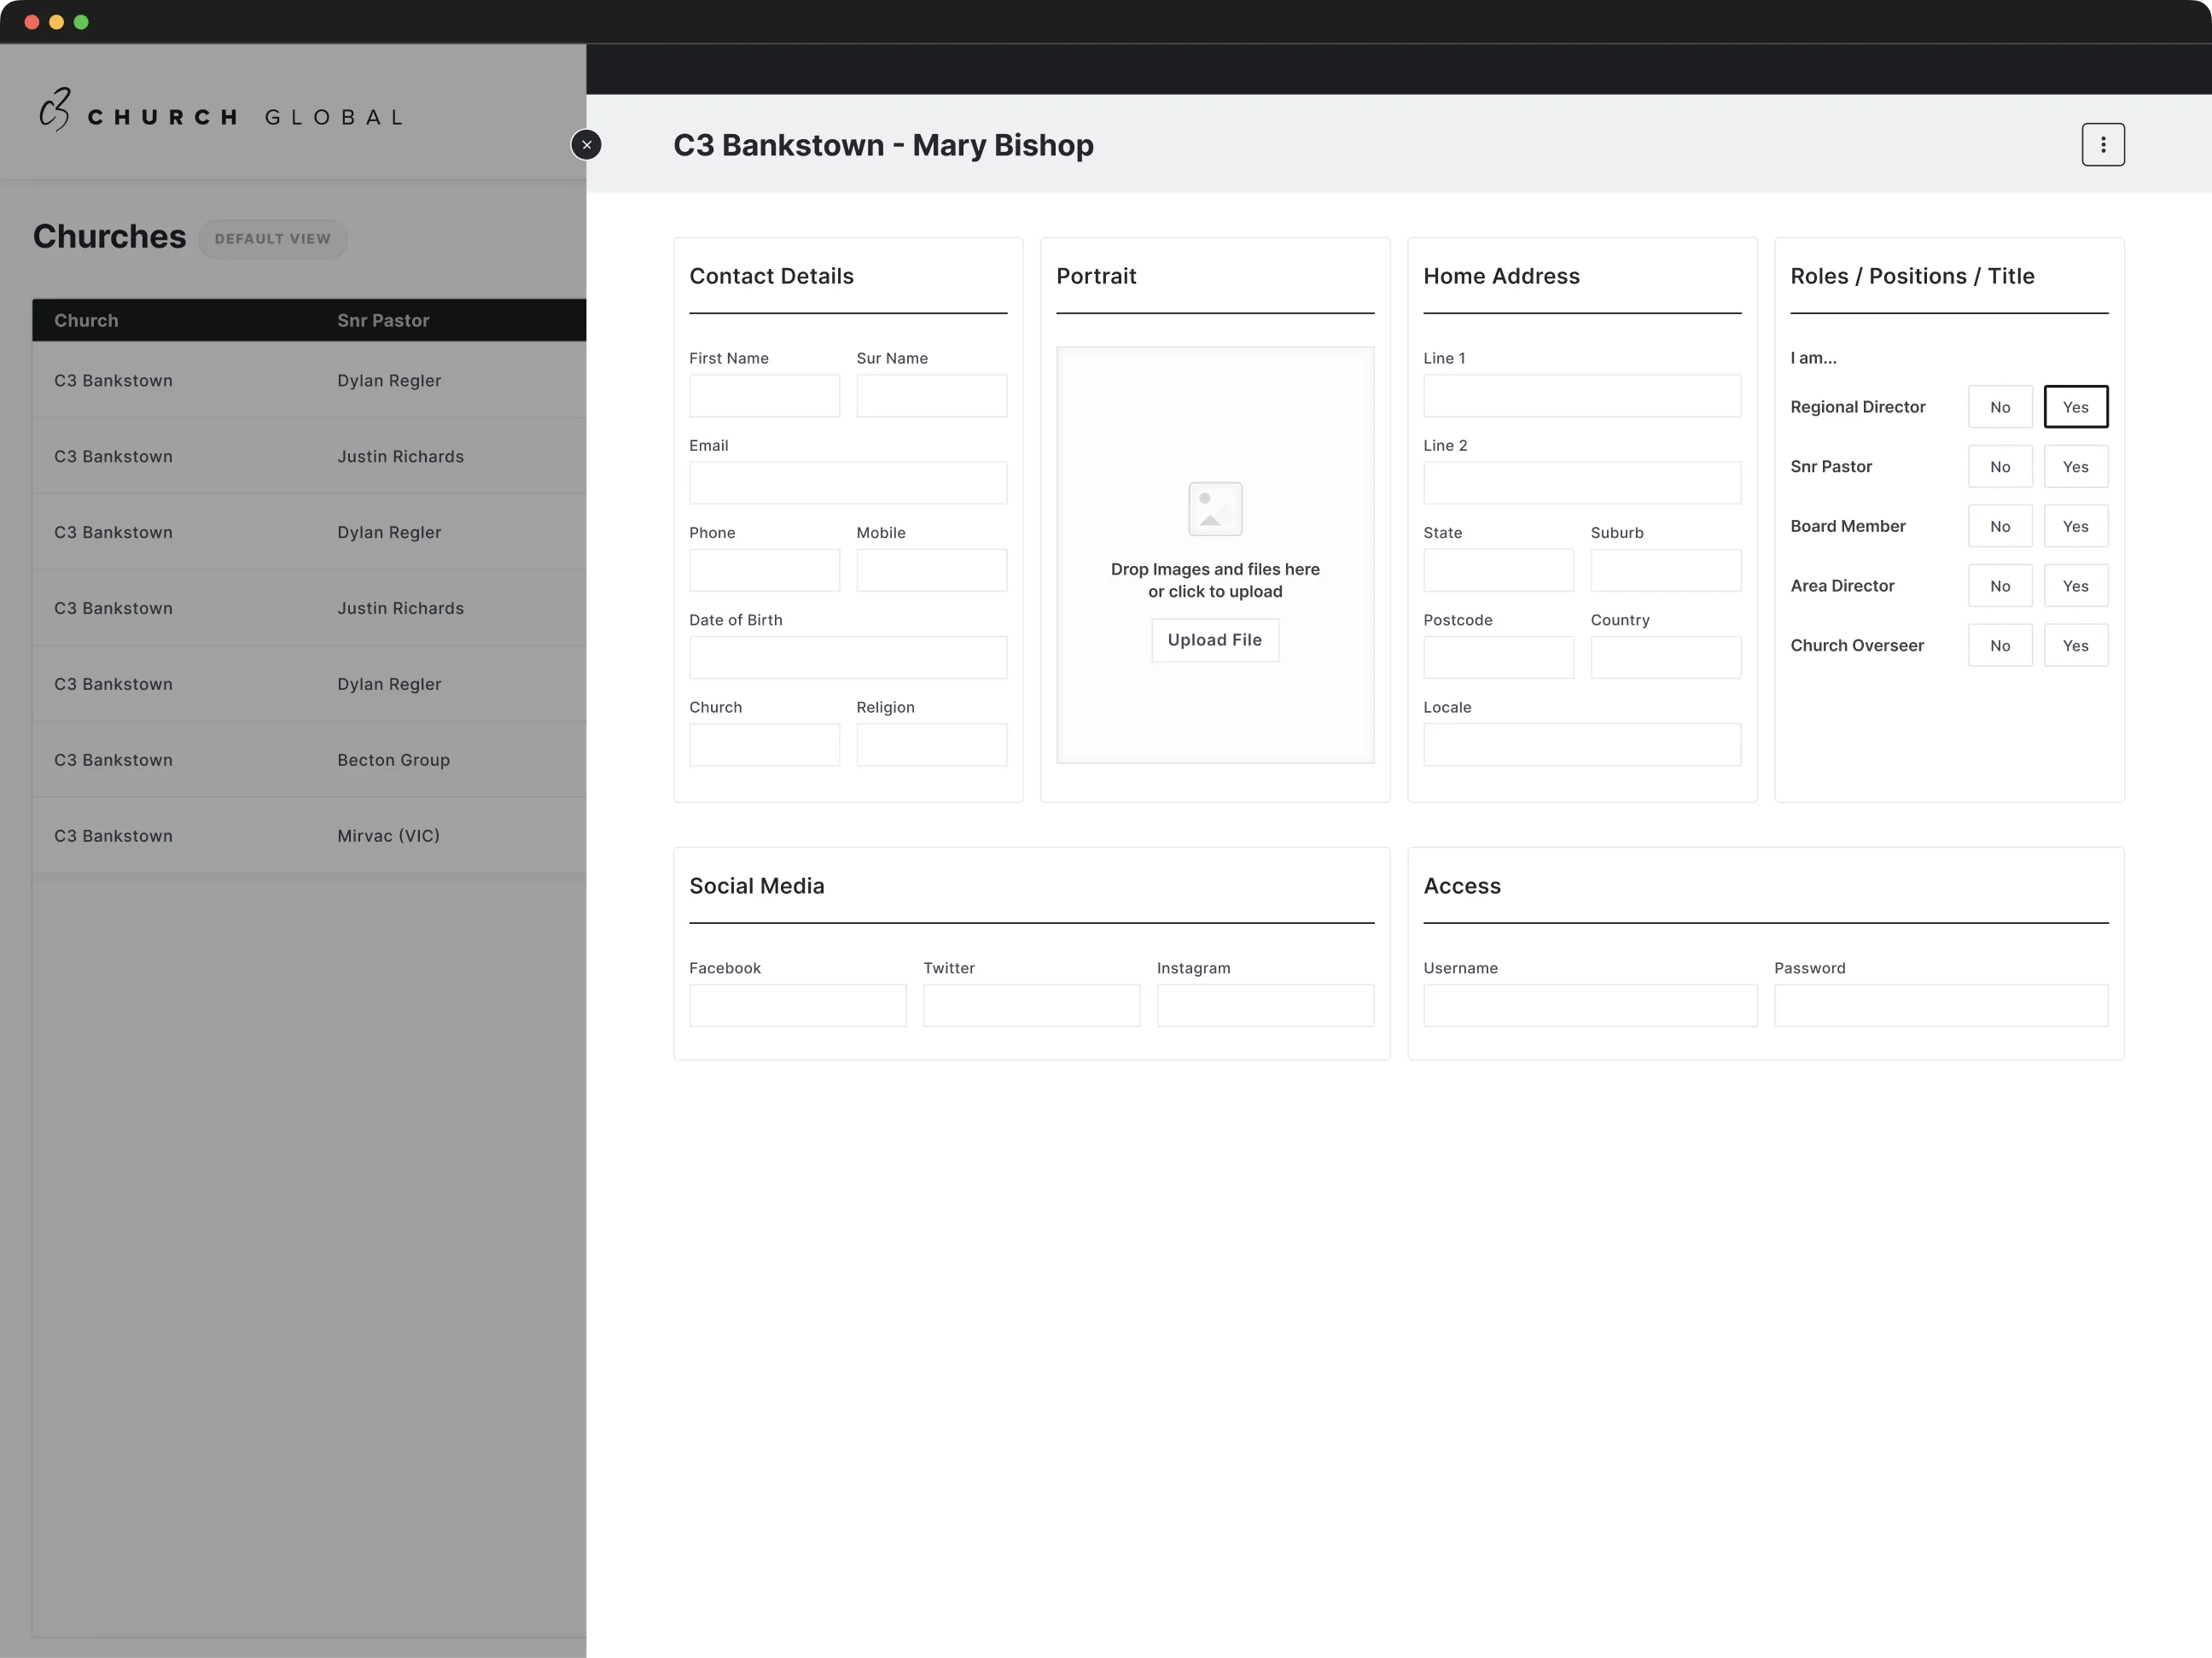
Task: Set Area Director to Yes
Action: click(x=2075, y=587)
